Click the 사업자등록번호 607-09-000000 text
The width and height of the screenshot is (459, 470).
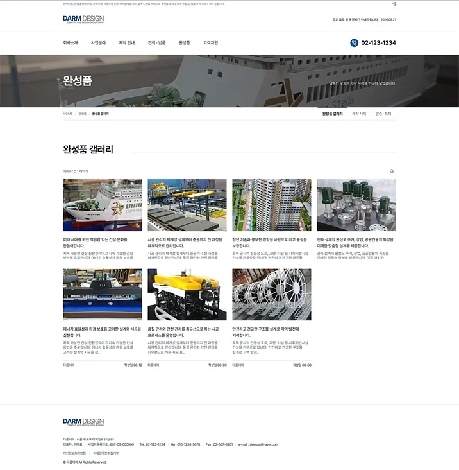(111, 444)
